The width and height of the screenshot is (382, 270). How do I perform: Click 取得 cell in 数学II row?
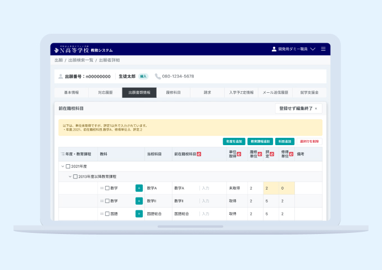[x=237, y=201]
